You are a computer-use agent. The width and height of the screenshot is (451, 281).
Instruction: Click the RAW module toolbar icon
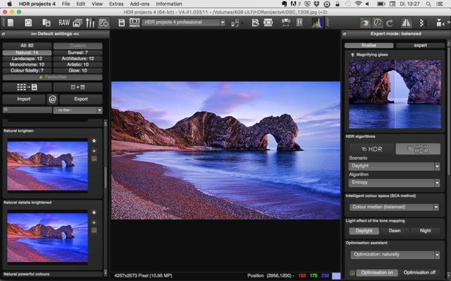pos(64,22)
